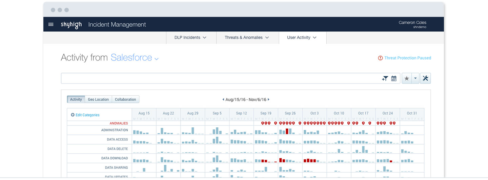Go to previous date range arrow

click(223, 100)
